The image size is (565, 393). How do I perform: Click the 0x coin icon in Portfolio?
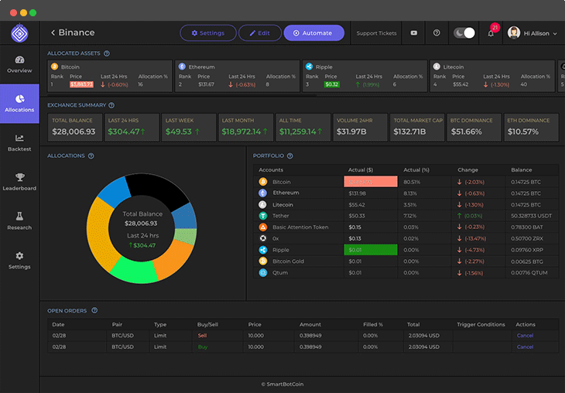(x=263, y=238)
